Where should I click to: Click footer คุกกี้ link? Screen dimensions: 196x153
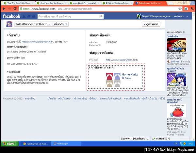pos(145,99)
